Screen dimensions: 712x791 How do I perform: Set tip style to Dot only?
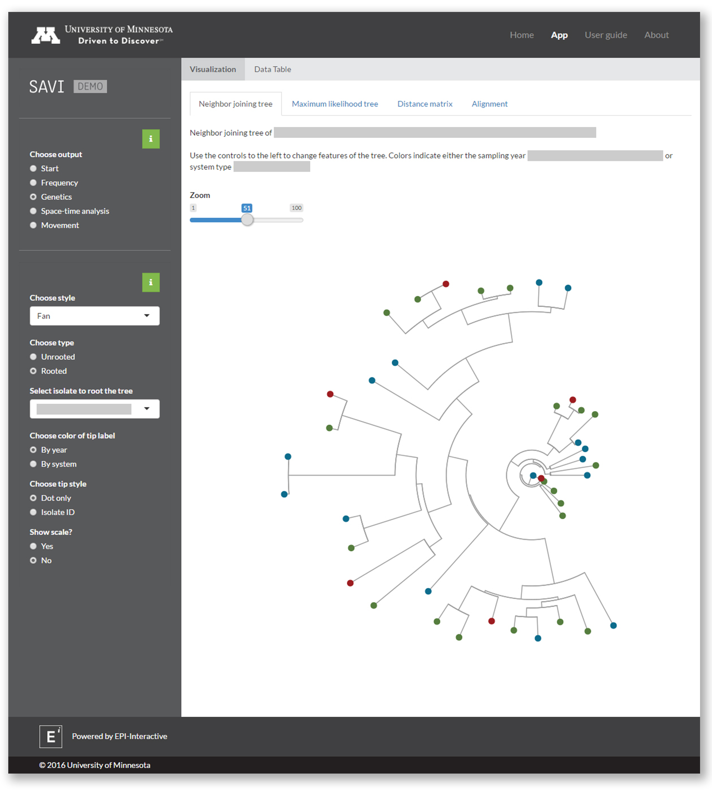(x=33, y=498)
